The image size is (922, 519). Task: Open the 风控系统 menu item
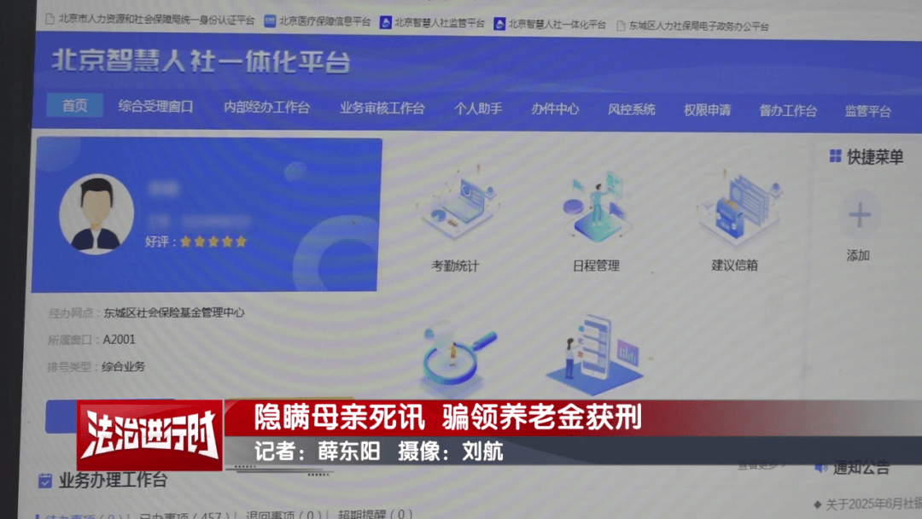click(x=631, y=109)
